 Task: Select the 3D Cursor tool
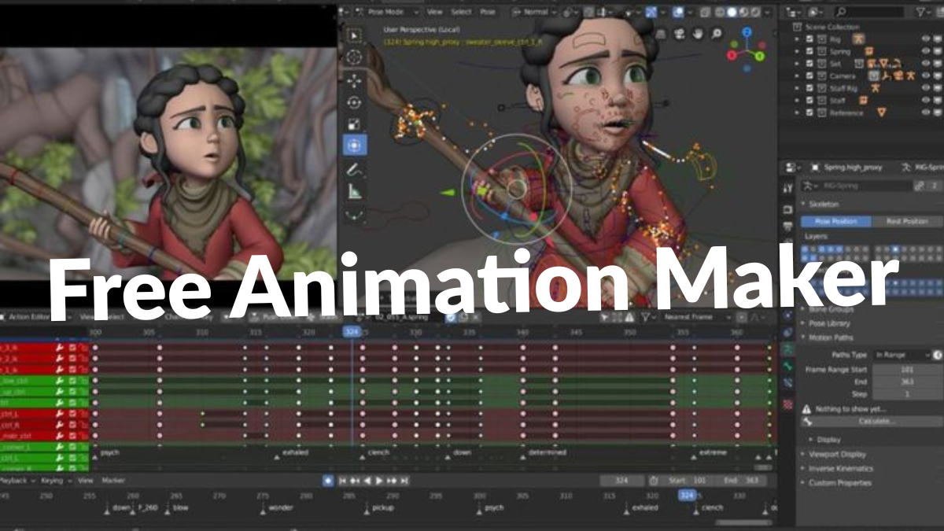(354, 57)
